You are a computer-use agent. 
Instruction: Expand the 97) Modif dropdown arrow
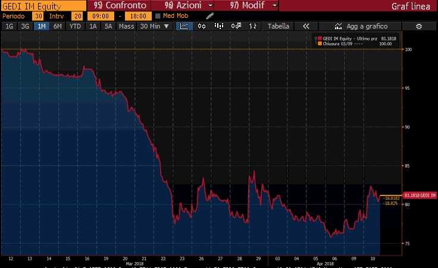coord(275,5)
